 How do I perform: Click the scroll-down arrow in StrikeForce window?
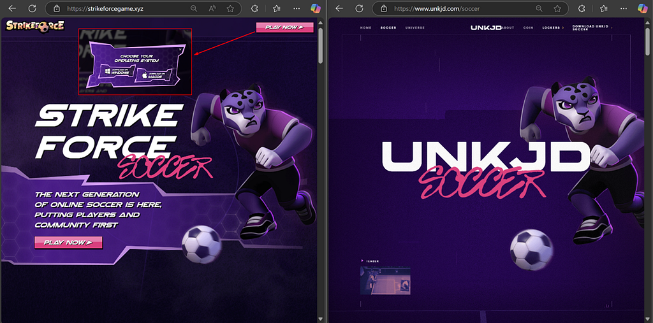tap(321, 319)
